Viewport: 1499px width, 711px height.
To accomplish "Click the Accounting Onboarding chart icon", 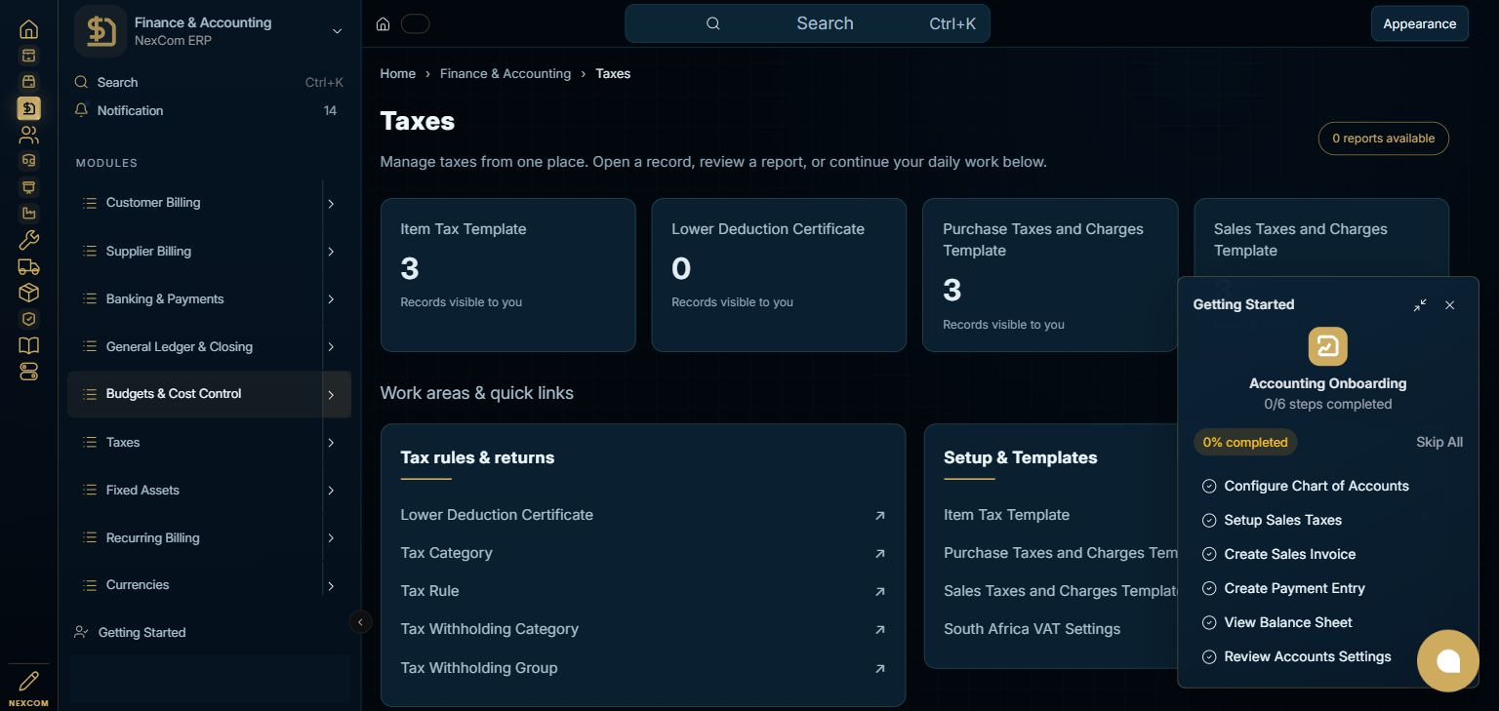I will [x=1327, y=346].
